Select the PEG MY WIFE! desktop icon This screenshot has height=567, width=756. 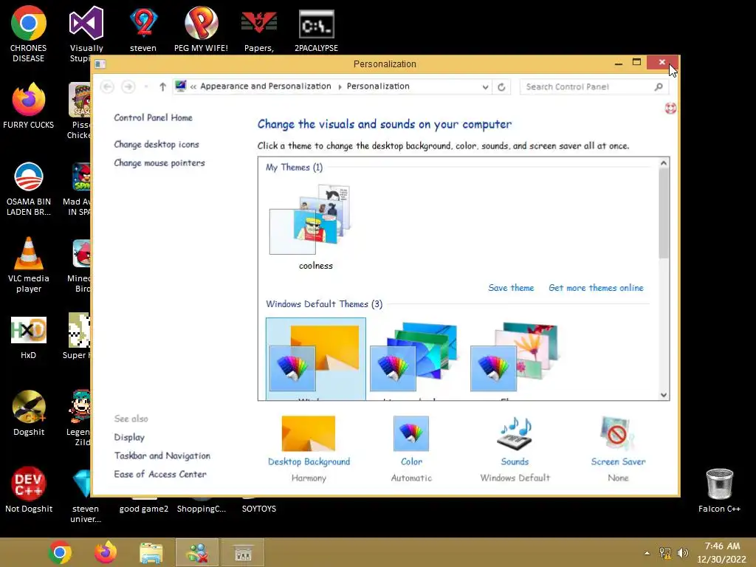point(201,29)
